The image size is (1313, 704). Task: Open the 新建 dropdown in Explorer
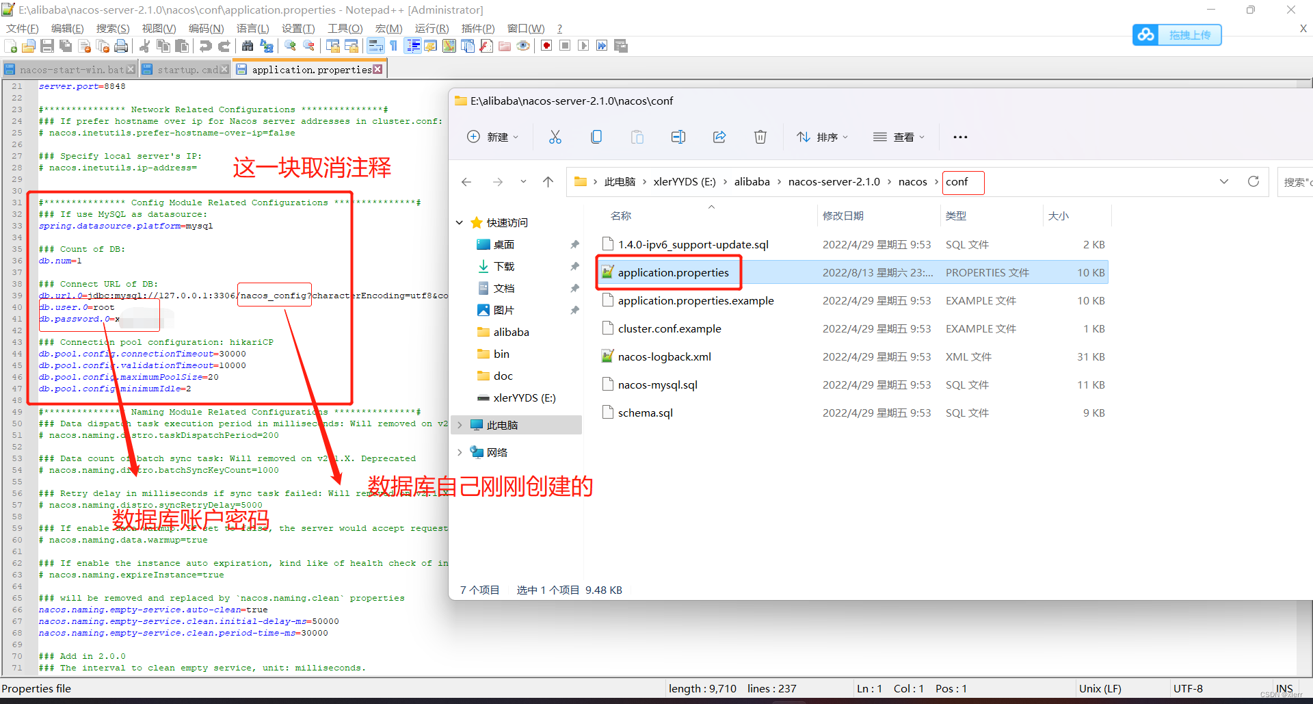click(492, 137)
